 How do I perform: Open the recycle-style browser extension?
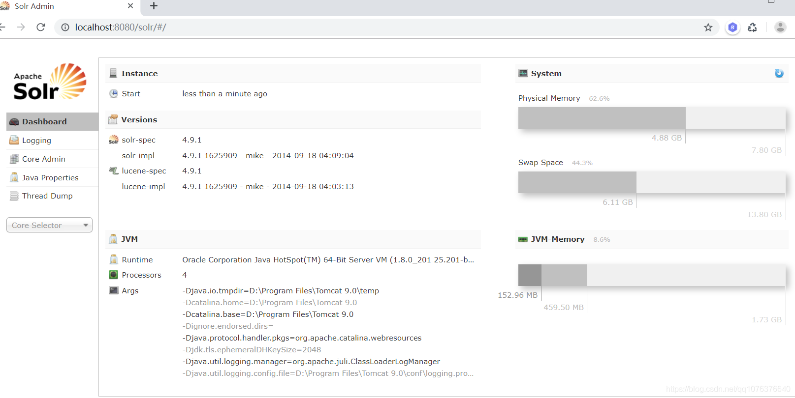tap(752, 28)
